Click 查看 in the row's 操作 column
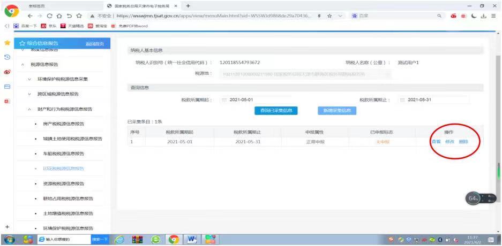This screenshot has height=246, width=502. point(436,142)
